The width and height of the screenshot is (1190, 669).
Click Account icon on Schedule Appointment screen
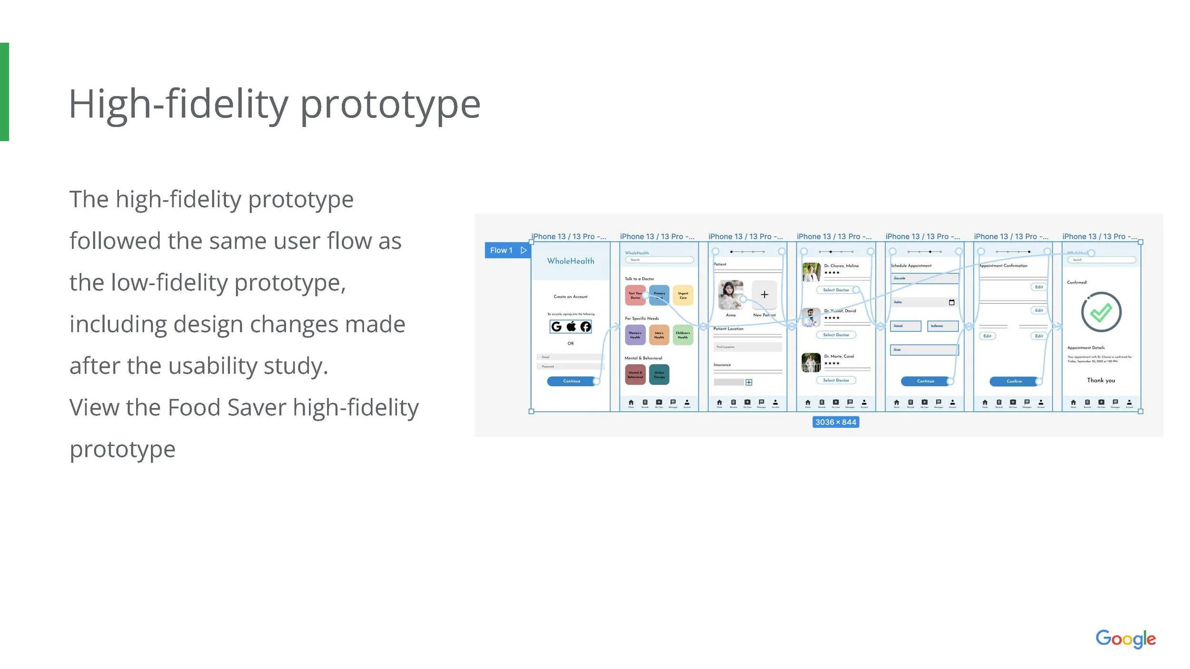[952, 403]
